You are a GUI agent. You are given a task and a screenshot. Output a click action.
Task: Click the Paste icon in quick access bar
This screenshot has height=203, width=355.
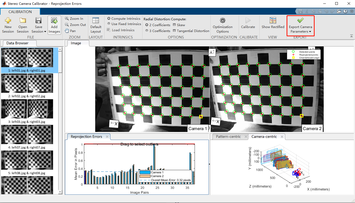(320, 11)
